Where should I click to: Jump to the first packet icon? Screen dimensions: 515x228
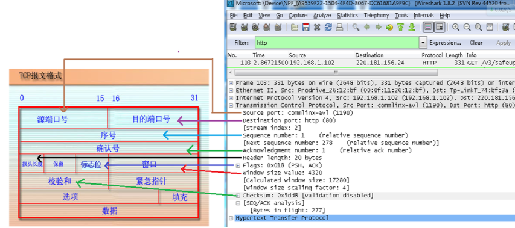[x=400, y=28]
